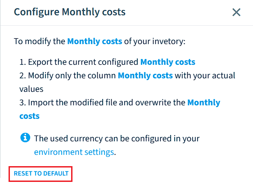
Task: Click Monthly costs in the intro sentence
Action: tap(95, 41)
